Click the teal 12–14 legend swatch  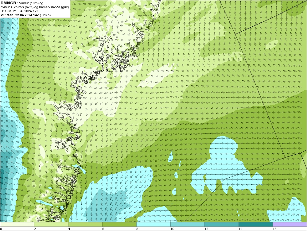(x=222, y=224)
